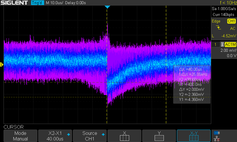Image resolution: width=237 pixels, height=142 pixels.
Task: Click the bandwidth limit B icon
Action: [222, 44]
